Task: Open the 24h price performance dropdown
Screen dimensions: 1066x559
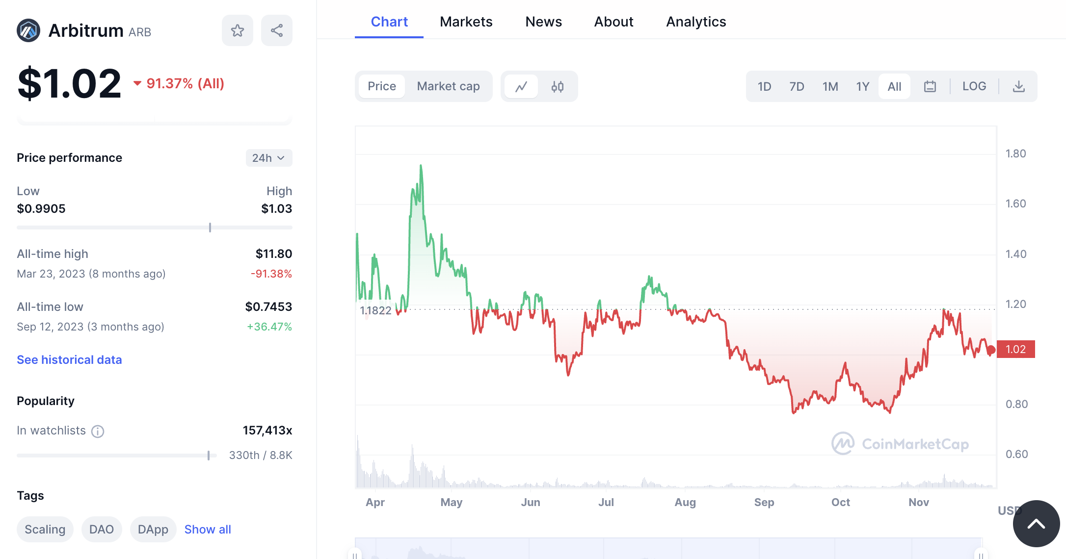Action: coord(268,158)
